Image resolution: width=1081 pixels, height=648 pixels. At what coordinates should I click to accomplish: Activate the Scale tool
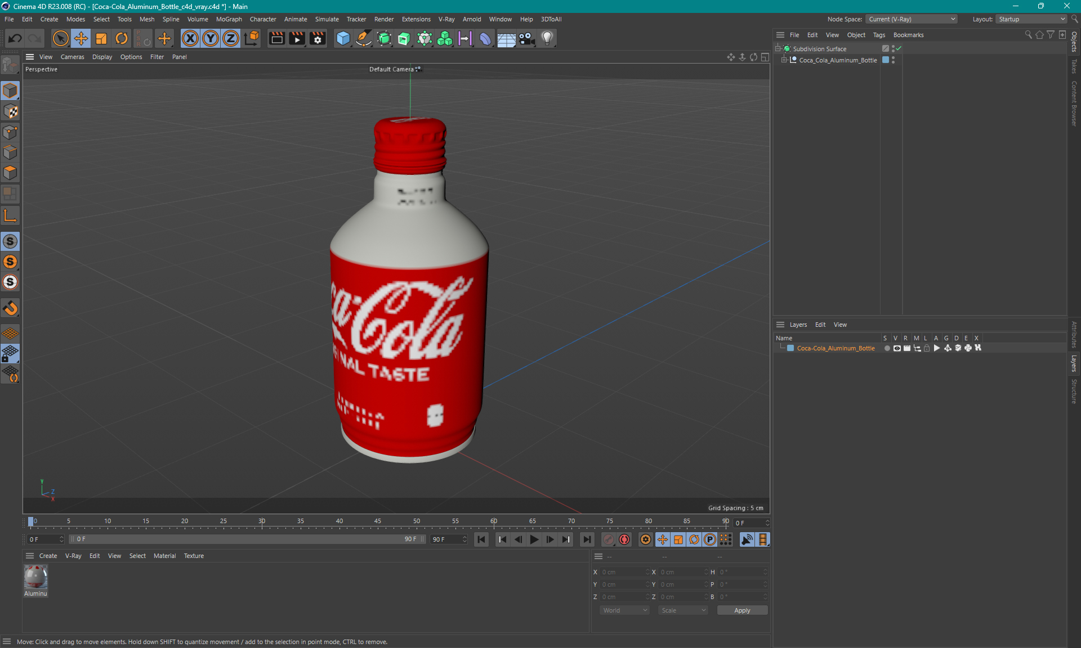click(101, 38)
